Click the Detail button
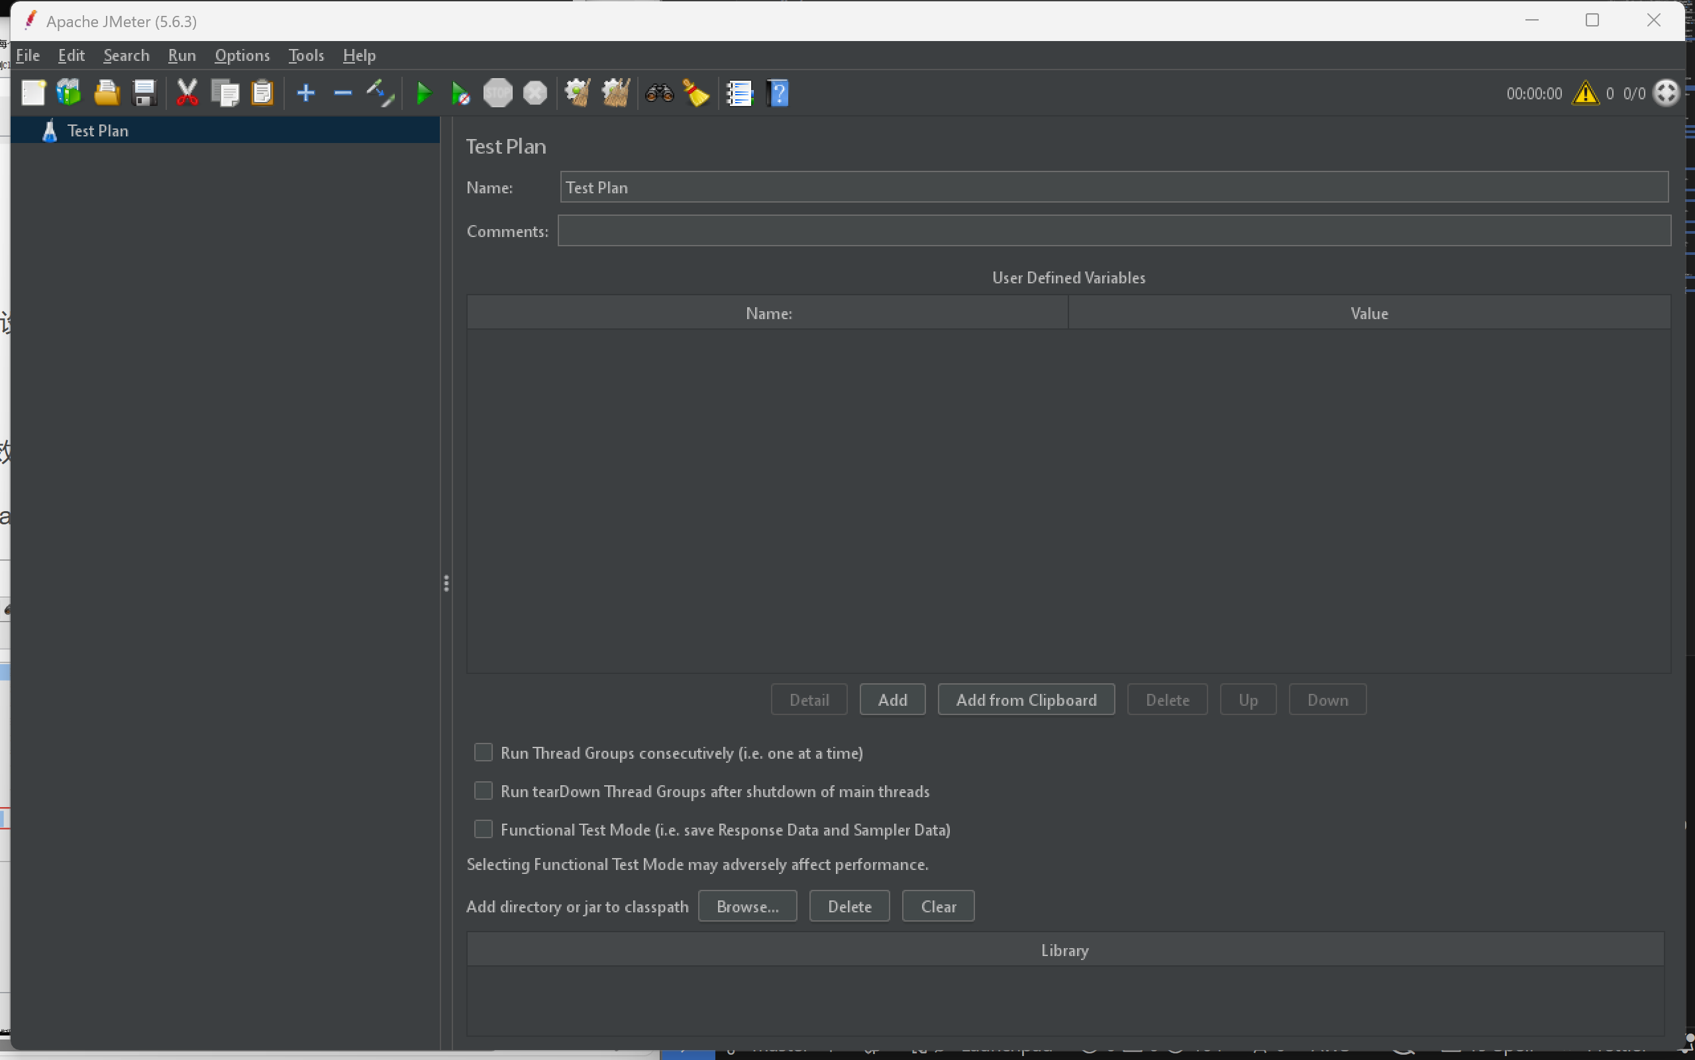This screenshot has height=1060, width=1695. (809, 700)
